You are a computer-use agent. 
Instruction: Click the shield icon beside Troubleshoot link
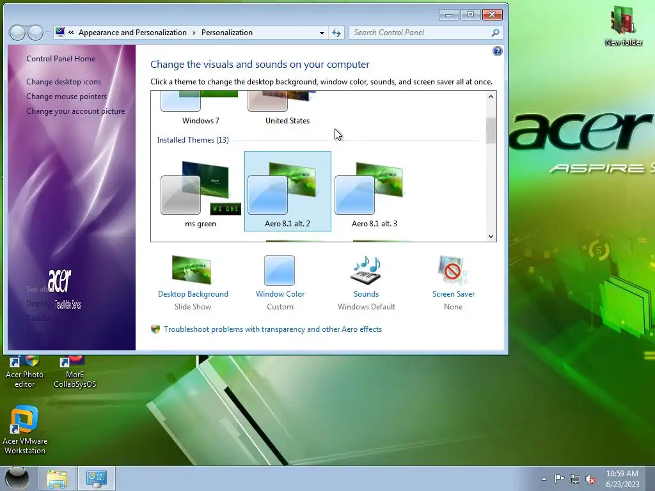tap(155, 329)
